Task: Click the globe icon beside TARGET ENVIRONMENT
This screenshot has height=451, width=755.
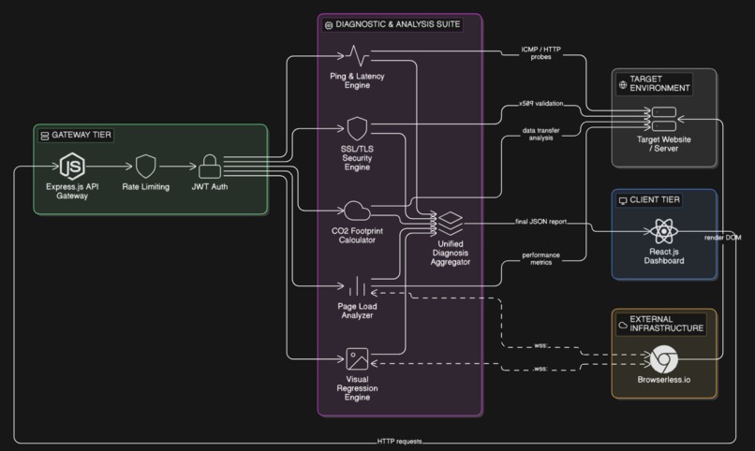Action: [623, 84]
